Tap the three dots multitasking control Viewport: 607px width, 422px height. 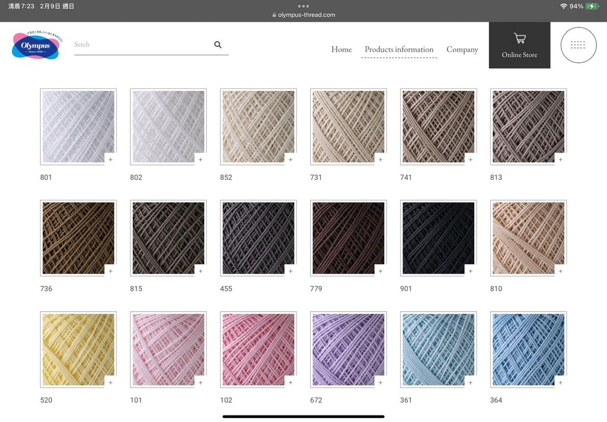click(303, 6)
